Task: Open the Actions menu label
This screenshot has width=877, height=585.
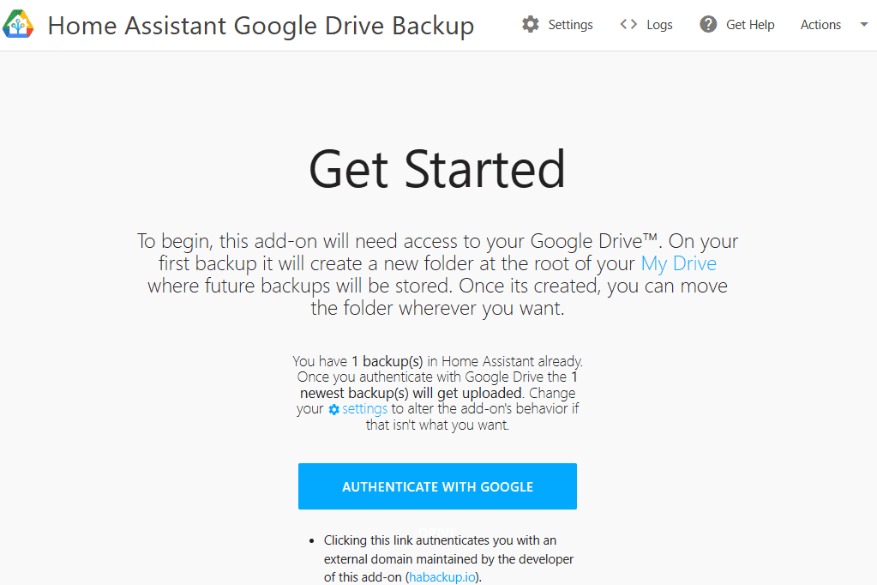Action: (x=820, y=25)
